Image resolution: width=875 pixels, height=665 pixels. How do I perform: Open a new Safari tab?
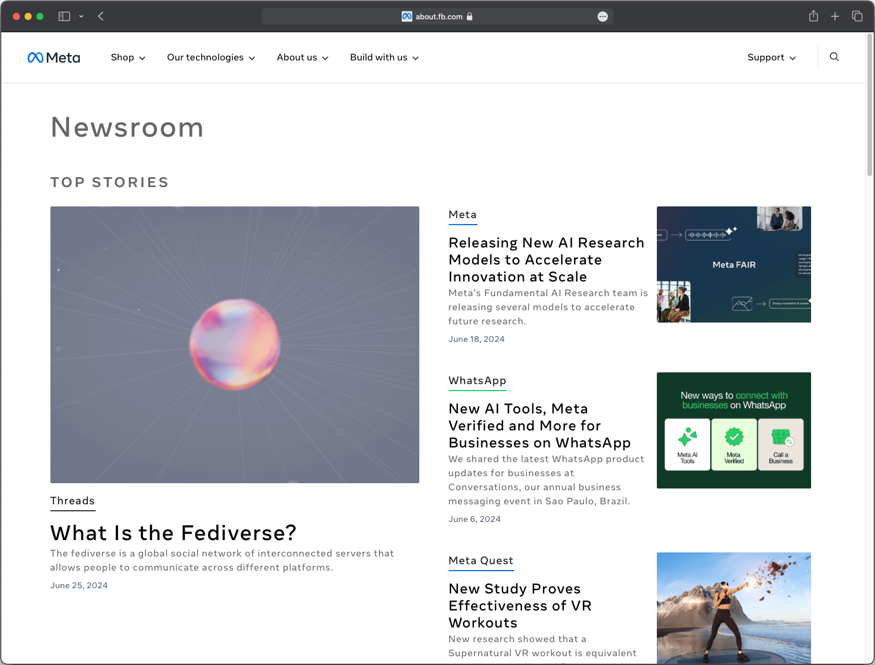point(835,16)
